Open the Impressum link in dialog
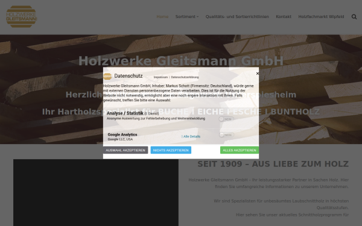 (x=160, y=77)
